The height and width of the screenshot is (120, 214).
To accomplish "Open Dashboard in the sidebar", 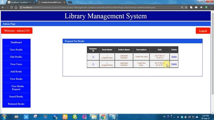I will click(x=16, y=42).
